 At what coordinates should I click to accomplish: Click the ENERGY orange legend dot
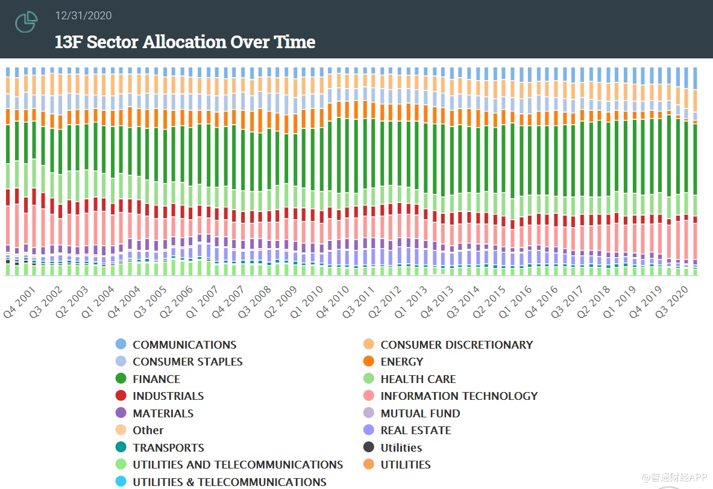[x=369, y=361]
